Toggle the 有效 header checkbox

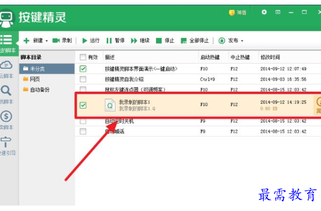[83, 57]
